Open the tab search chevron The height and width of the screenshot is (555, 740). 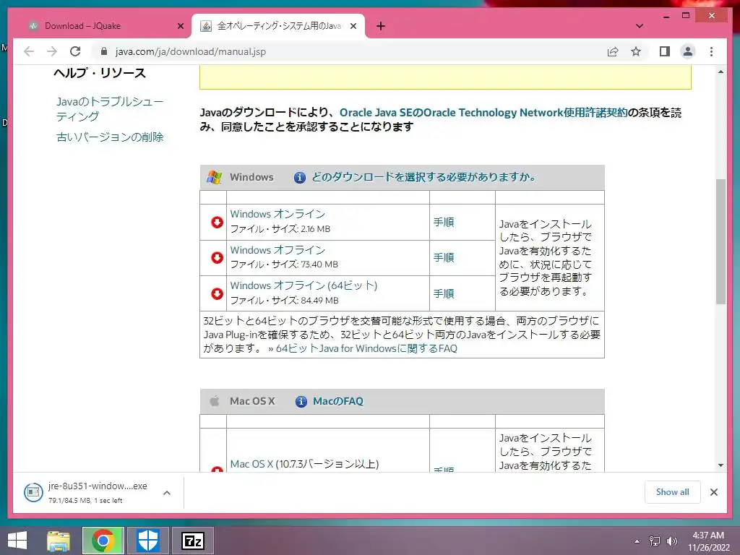coord(640,26)
